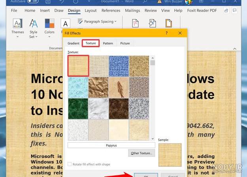
Task: Open the Fonts theme menu
Action: click(x=65, y=24)
